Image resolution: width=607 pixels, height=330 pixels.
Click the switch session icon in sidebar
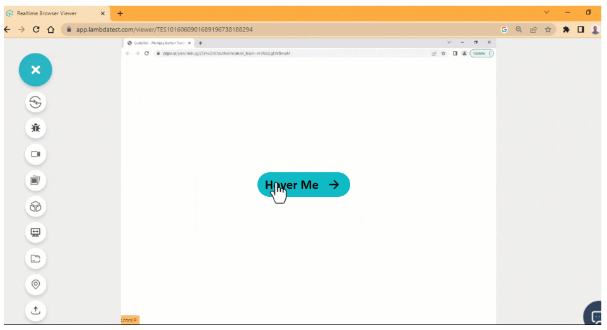tap(35, 102)
